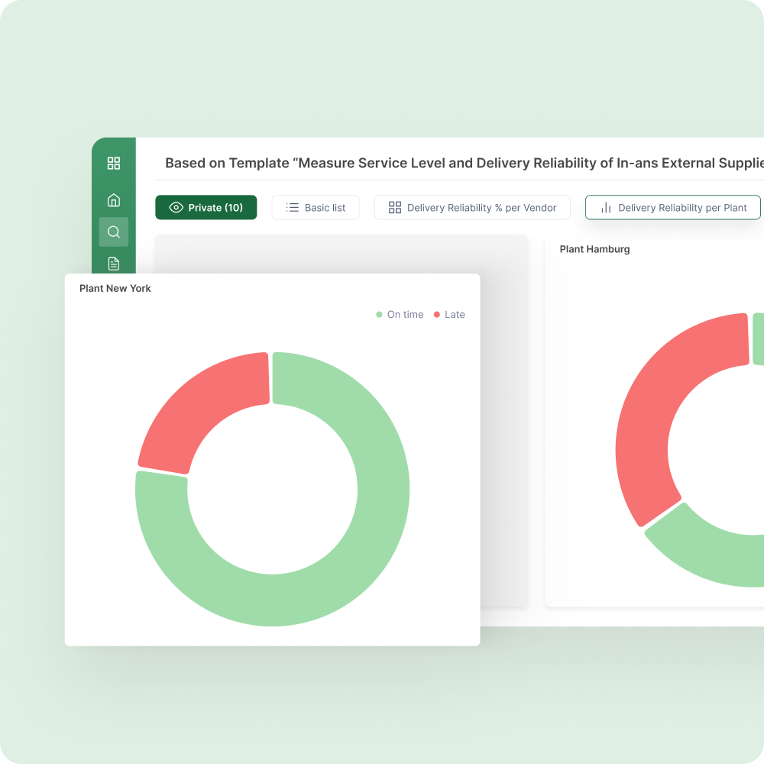Click the bar chart icon on Plant view

point(606,208)
